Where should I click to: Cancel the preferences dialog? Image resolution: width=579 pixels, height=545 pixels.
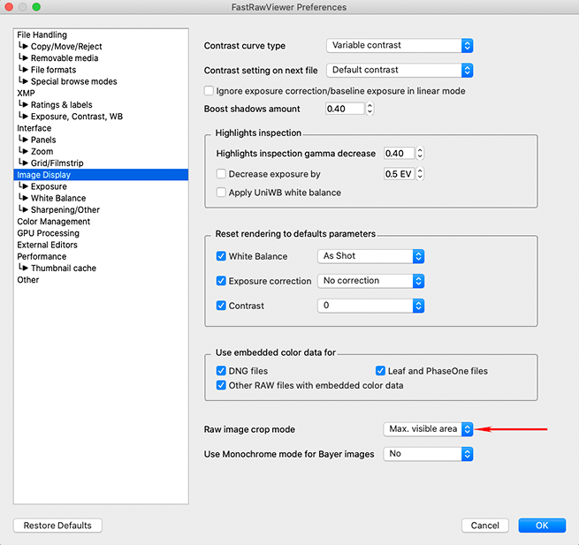coord(484,526)
